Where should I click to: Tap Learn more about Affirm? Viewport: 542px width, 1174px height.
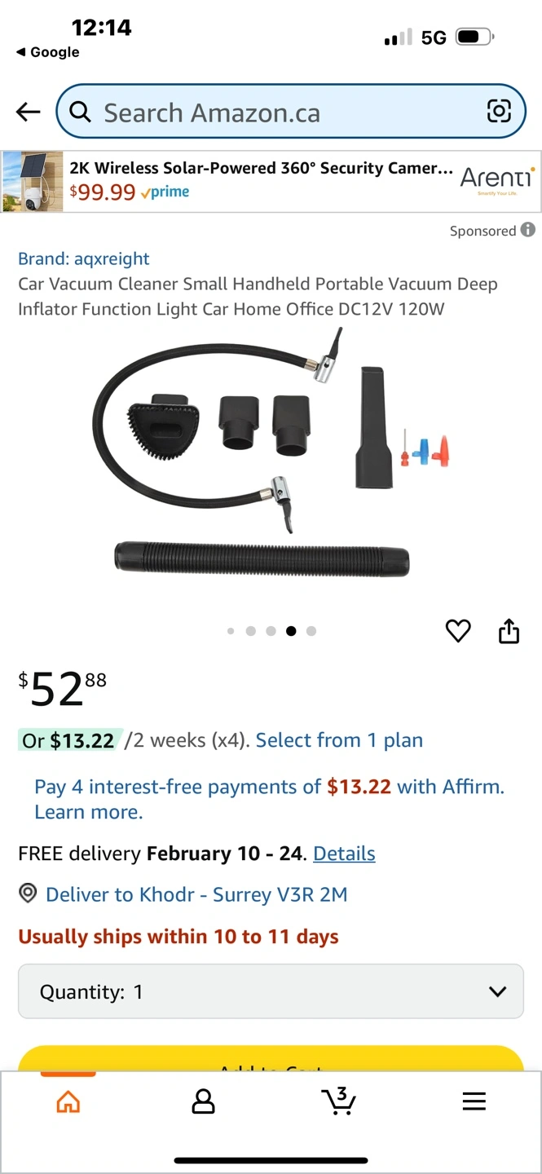point(88,812)
